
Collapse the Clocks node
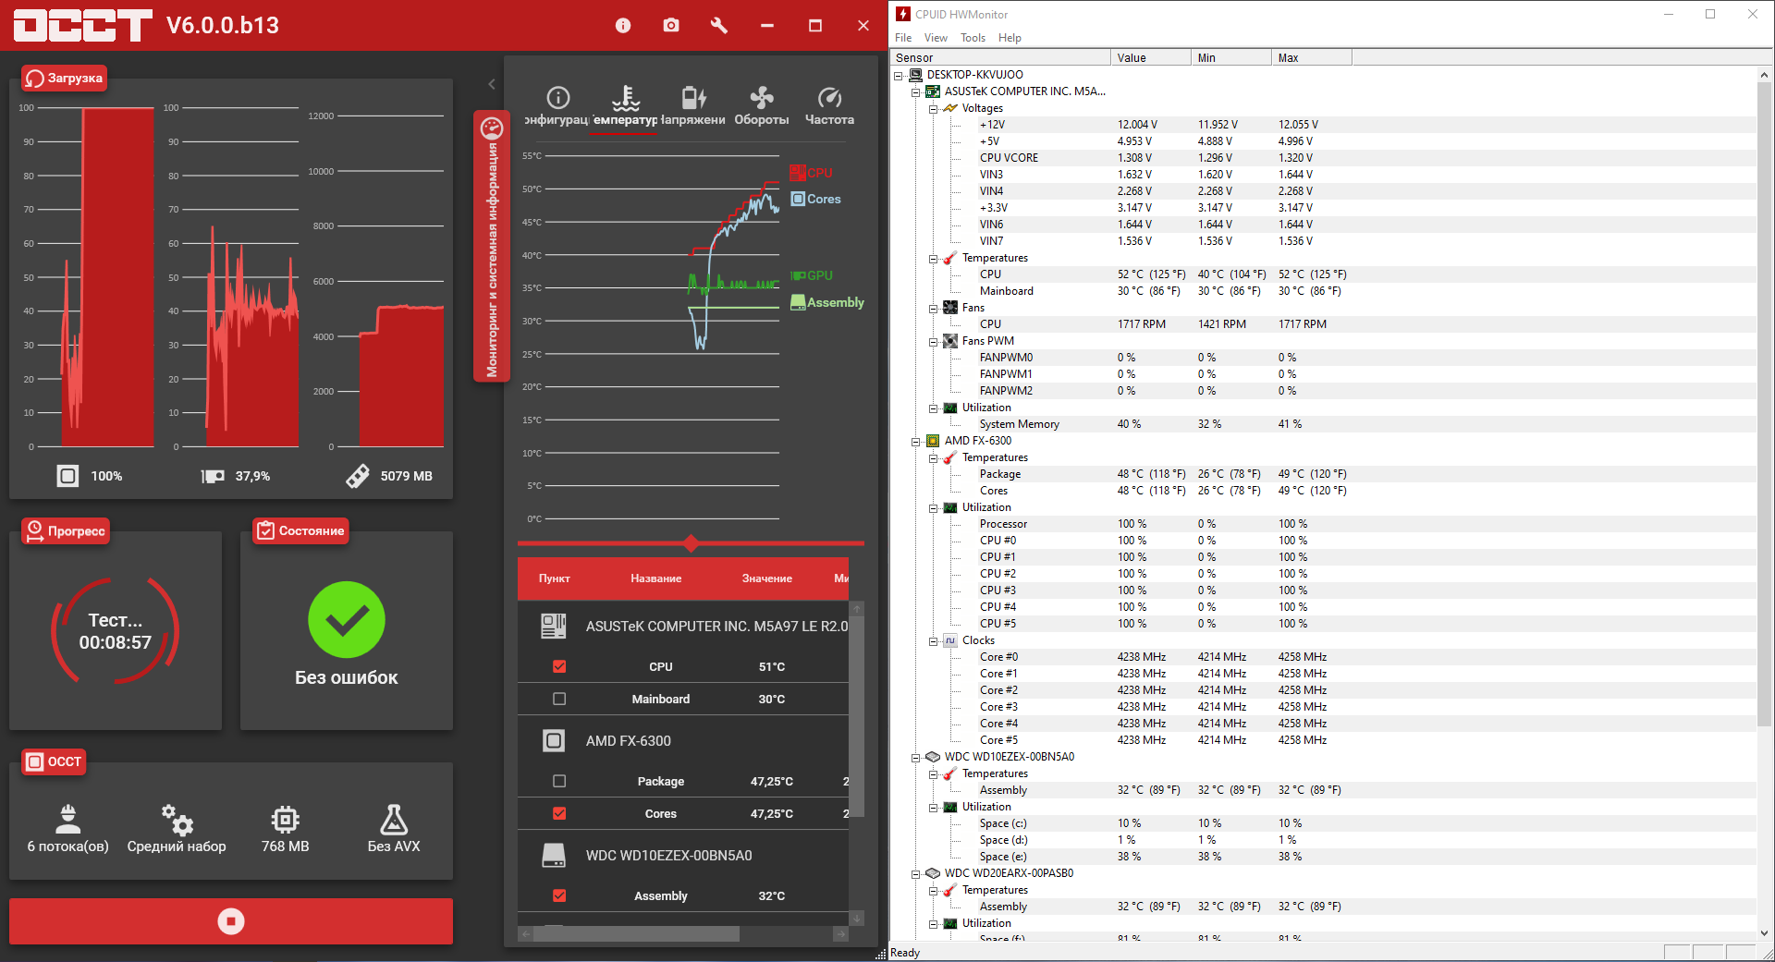point(934,641)
